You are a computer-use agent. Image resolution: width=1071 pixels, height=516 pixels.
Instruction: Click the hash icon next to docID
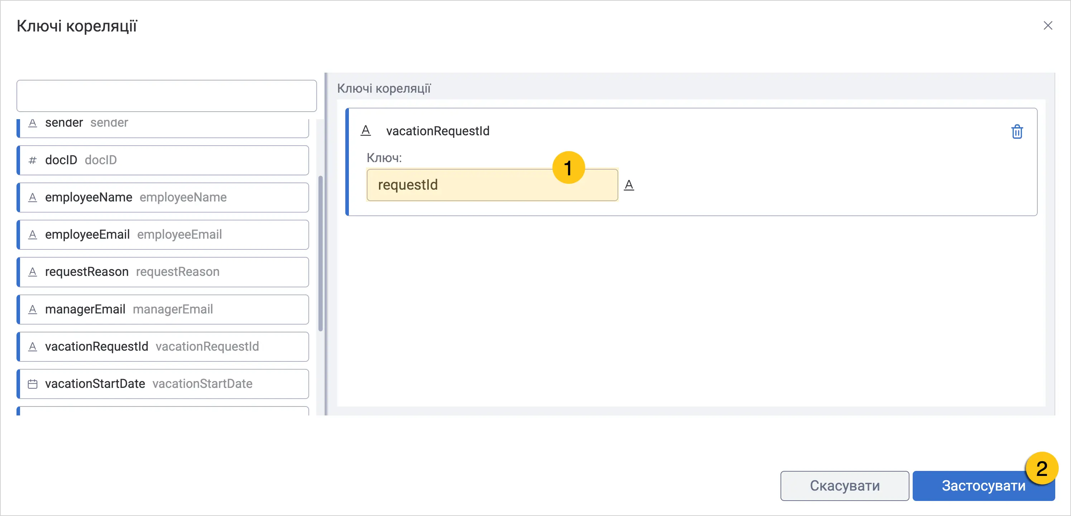[x=33, y=160]
